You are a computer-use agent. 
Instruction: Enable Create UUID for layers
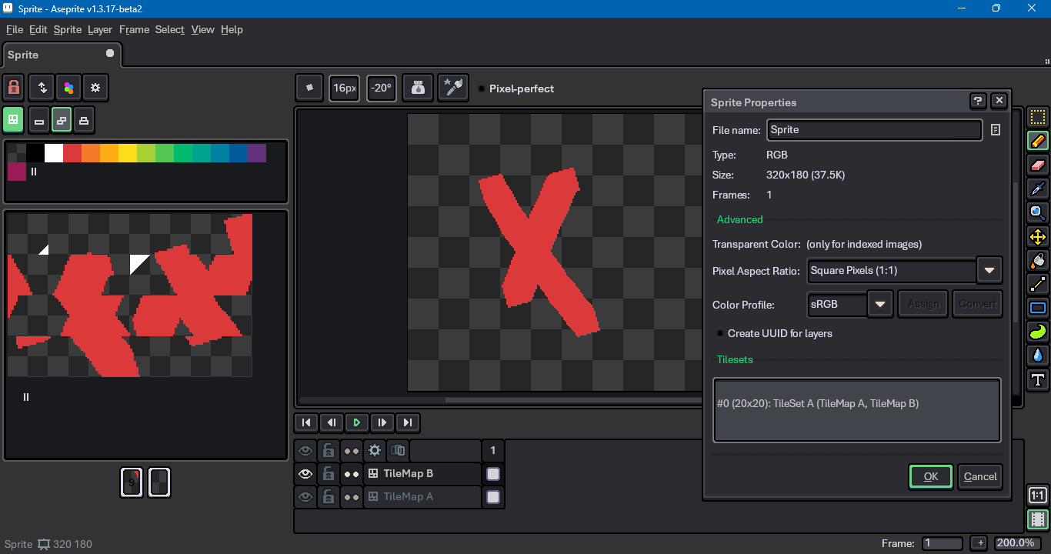click(x=720, y=333)
